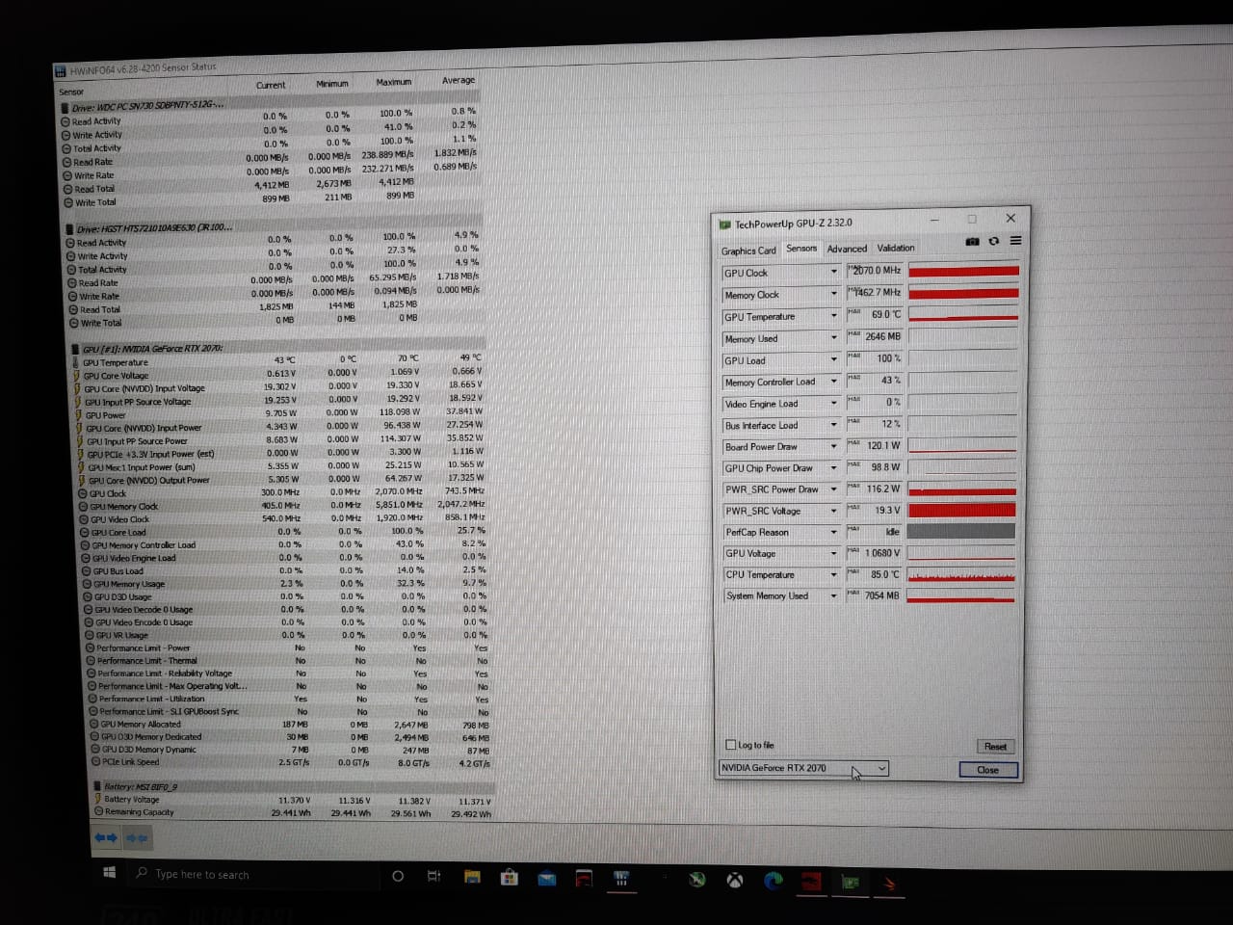Open the Memory Clock sensor dropdown
The image size is (1233, 925).
click(834, 294)
